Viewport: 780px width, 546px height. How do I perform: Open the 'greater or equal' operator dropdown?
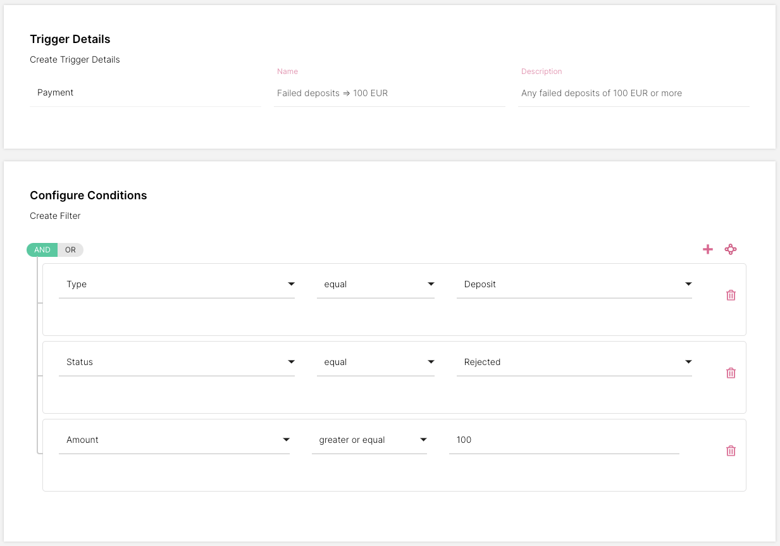(369, 440)
